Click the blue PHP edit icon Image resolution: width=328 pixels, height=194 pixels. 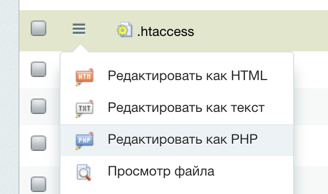[x=85, y=141]
